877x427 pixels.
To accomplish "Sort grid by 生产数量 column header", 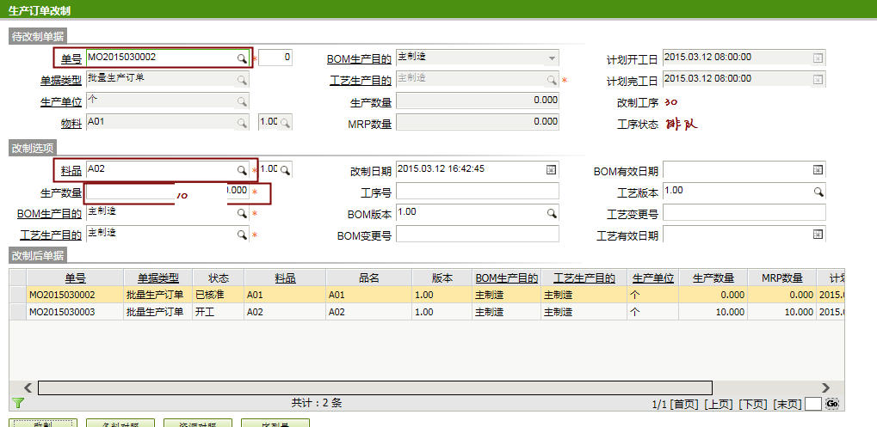I will coord(713,278).
